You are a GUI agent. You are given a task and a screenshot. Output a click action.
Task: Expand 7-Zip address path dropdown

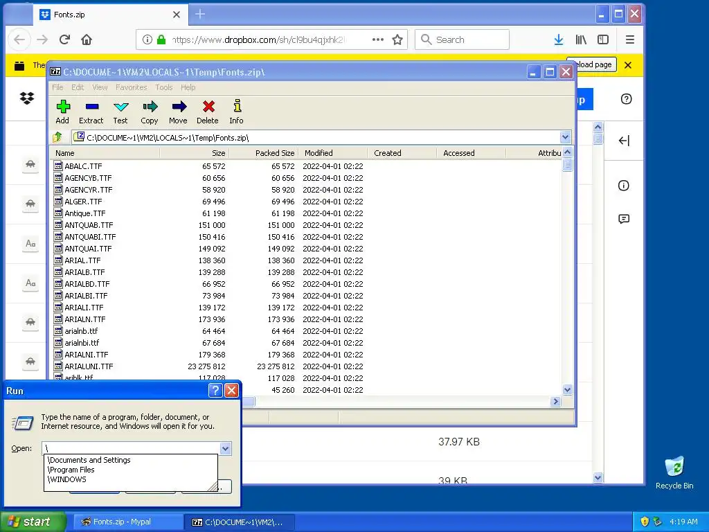tap(565, 137)
